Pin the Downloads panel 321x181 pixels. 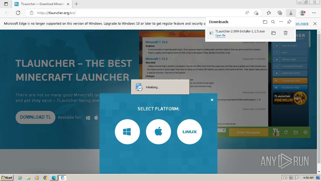pyautogui.click(x=289, y=22)
